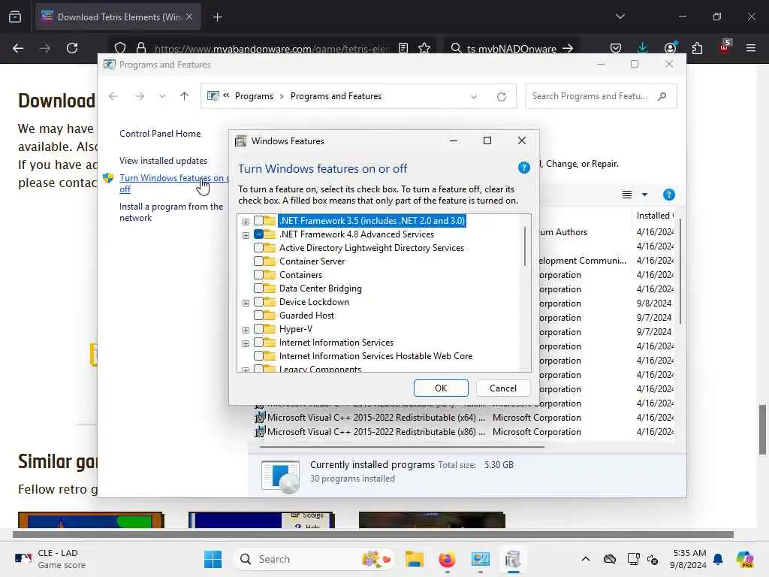Screen dimensions: 769x577
Task: Open Firefox downloads panel
Action: pyautogui.click(x=643, y=48)
